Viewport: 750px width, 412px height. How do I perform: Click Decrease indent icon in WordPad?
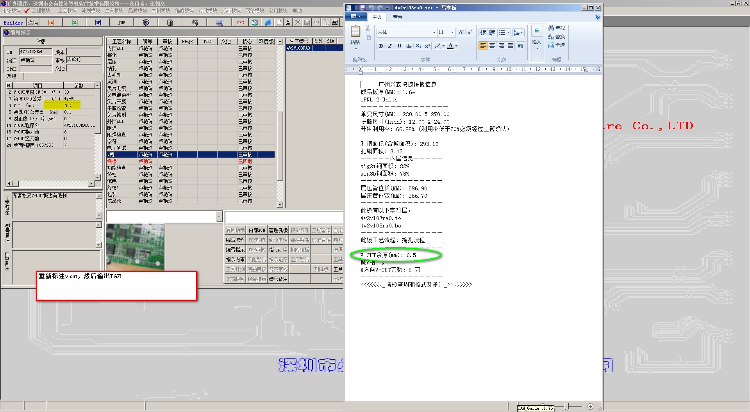[483, 32]
